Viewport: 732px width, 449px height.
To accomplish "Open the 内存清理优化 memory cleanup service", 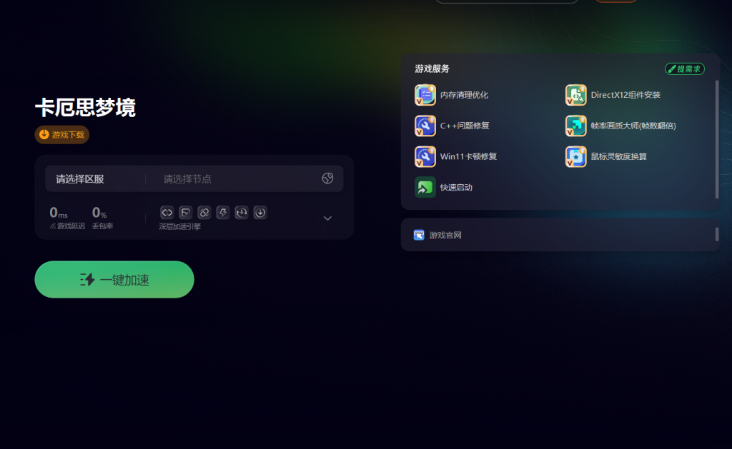I will point(425,95).
